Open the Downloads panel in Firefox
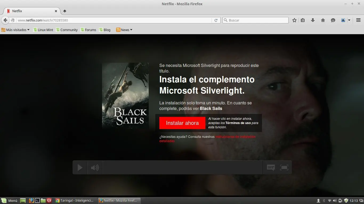The height and width of the screenshot is (204, 364). coord(313,20)
